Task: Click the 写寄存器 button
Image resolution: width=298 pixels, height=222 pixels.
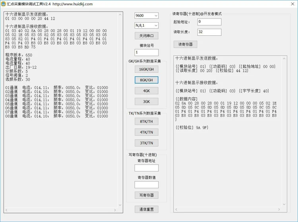Action: pos(146,195)
